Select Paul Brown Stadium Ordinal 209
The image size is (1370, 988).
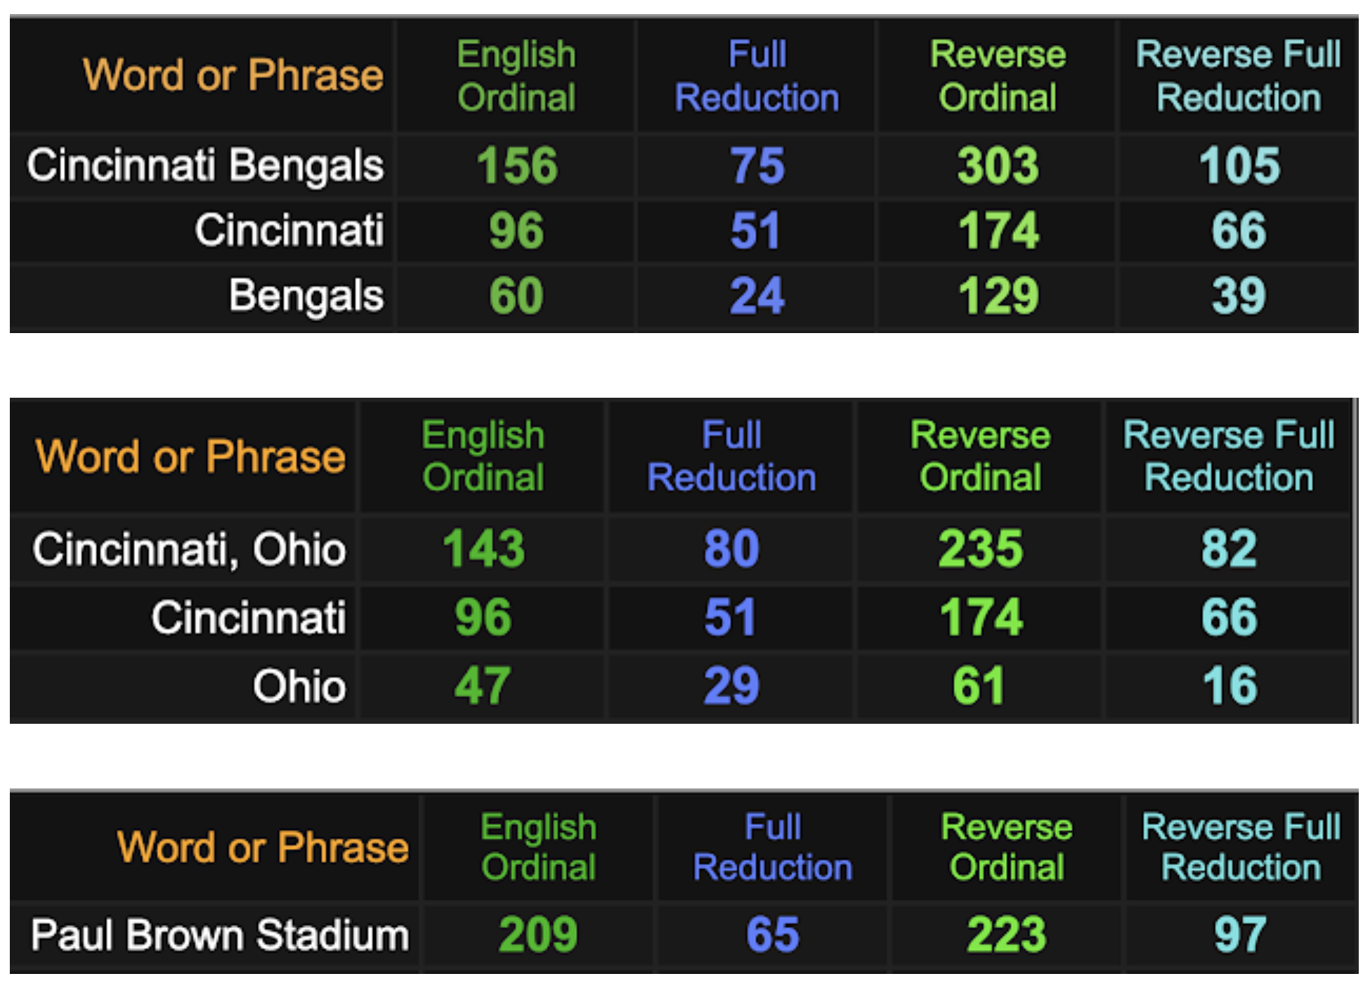[538, 935]
